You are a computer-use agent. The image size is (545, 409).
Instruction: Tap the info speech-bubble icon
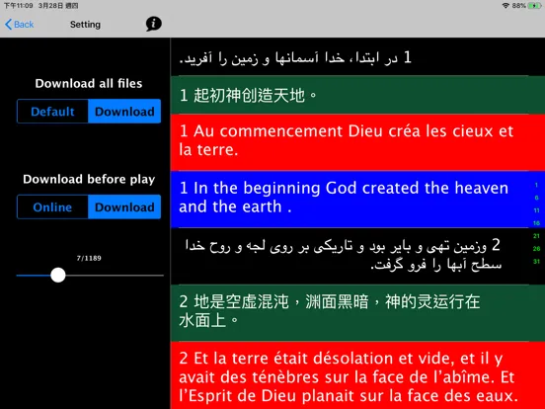pyautogui.click(x=154, y=24)
